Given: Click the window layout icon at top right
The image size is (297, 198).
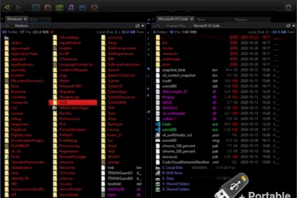Looking at the screenshot, I should pos(288,7).
